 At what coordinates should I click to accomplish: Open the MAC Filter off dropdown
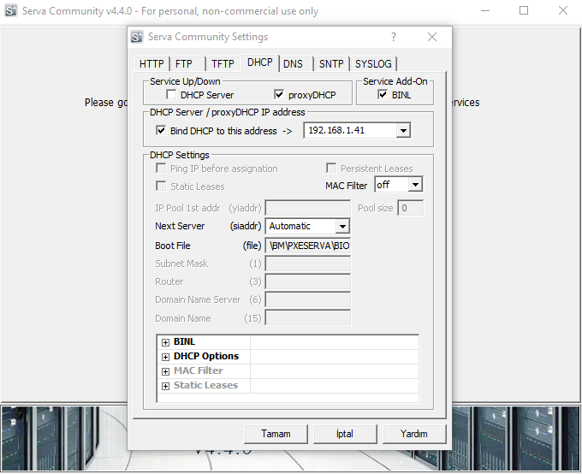tap(415, 185)
